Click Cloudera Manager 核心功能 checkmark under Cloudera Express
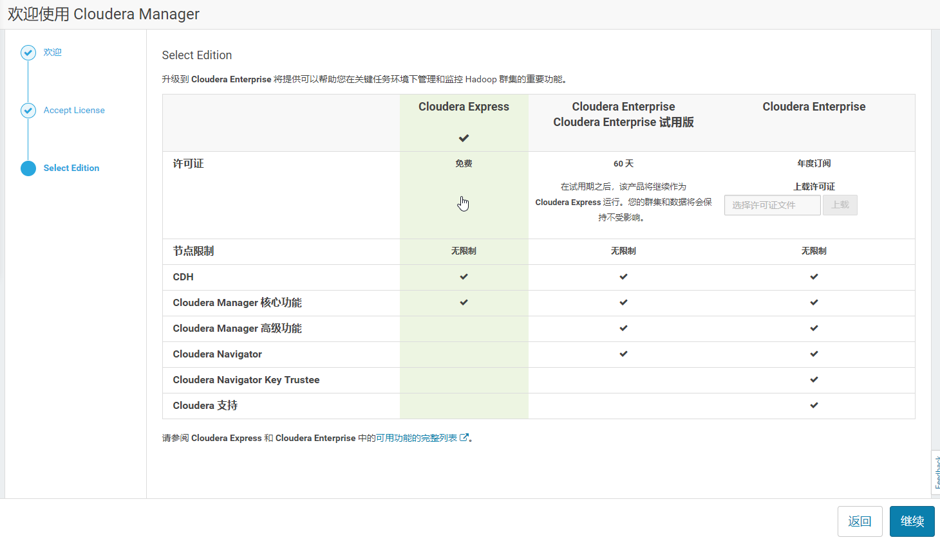The width and height of the screenshot is (940, 542). pos(464,302)
